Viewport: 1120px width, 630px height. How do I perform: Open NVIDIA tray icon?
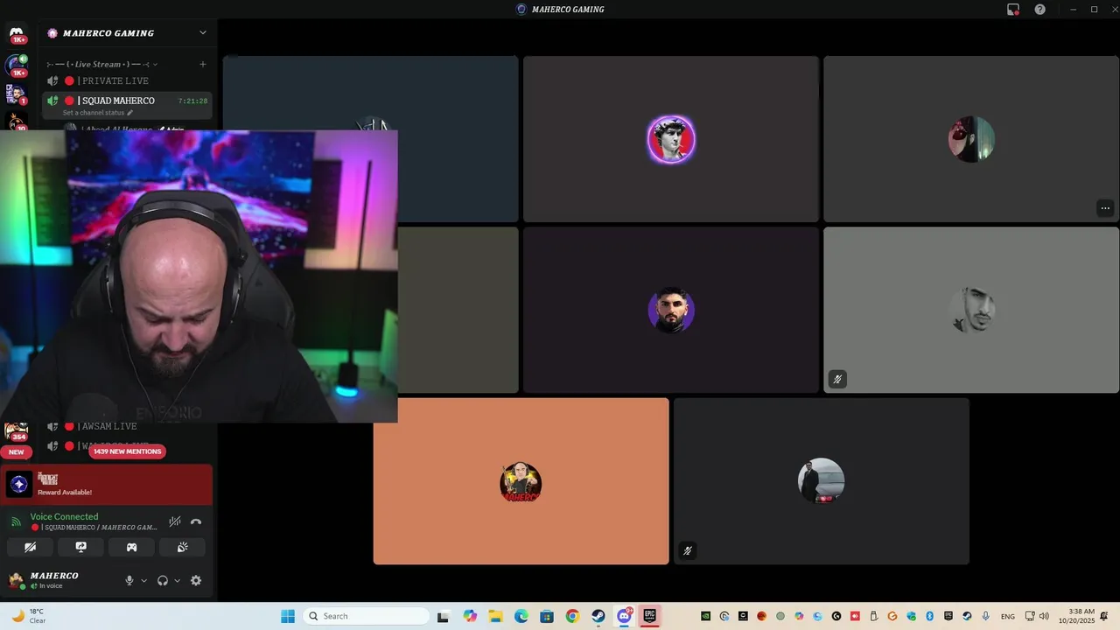[x=705, y=616]
